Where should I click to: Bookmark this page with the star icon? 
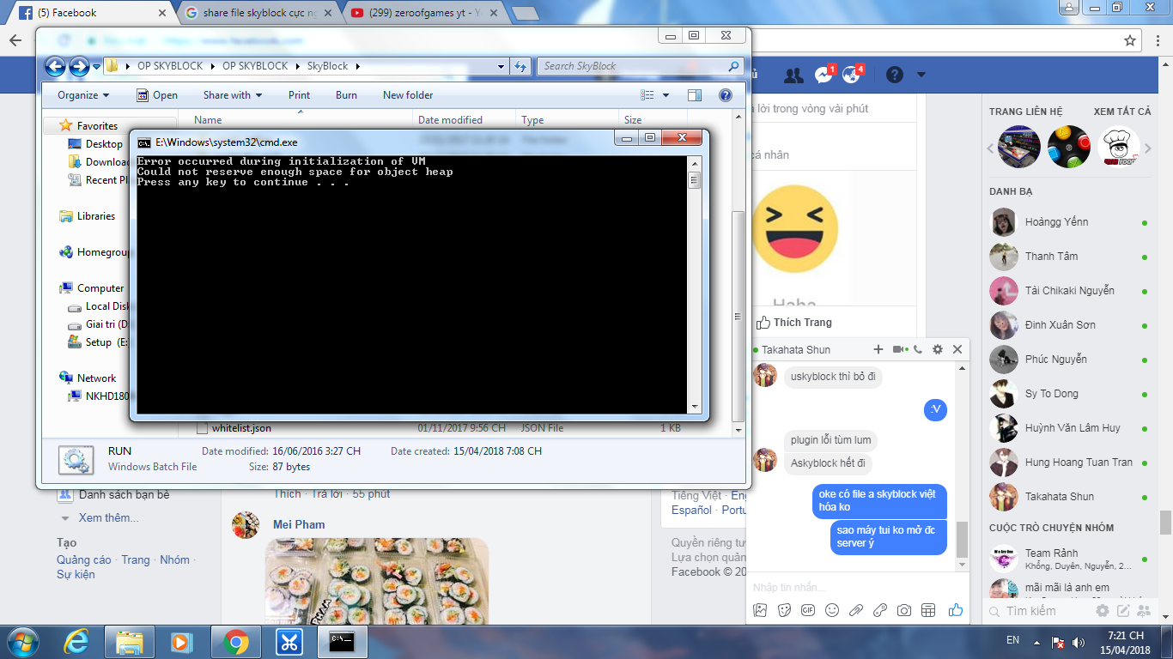[x=1130, y=40]
